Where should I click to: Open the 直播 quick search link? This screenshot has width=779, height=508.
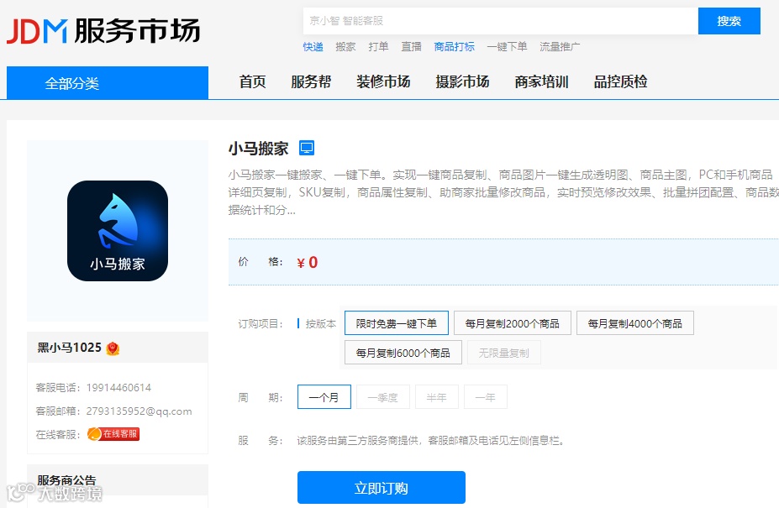pyautogui.click(x=411, y=47)
